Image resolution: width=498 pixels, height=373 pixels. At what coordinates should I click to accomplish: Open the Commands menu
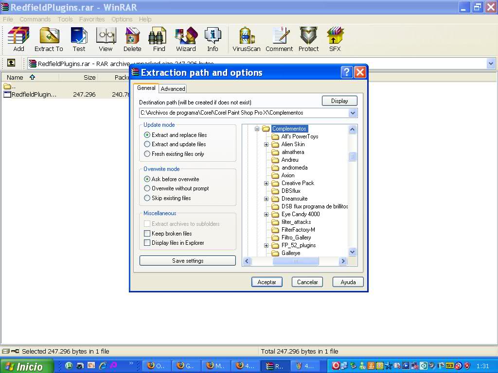[35, 19]
